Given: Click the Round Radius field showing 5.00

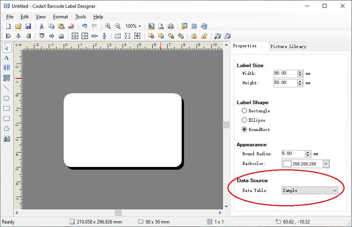Looking at the screenshot, I should (x=293, y=154).
